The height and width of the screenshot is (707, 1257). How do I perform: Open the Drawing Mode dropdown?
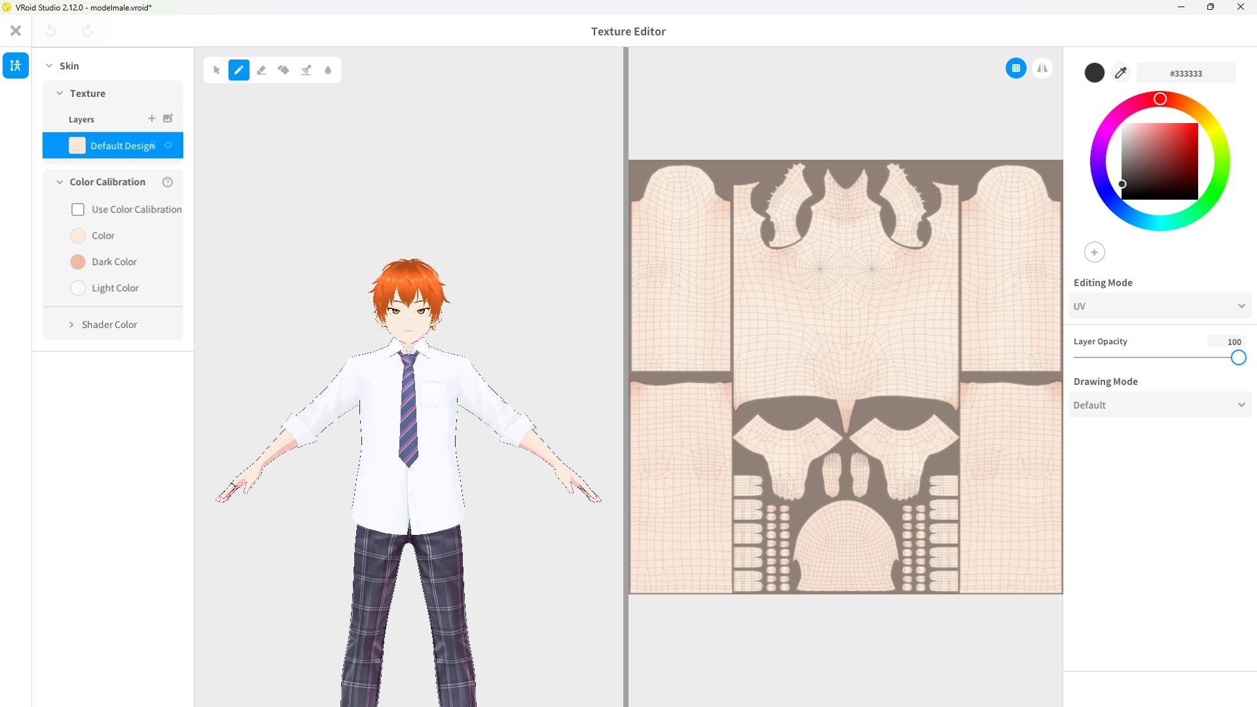(x=1159, y=405)
